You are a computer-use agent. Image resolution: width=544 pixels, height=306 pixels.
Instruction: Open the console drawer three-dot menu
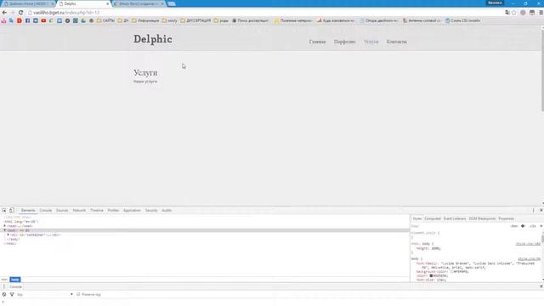click(x=4, y=286)
